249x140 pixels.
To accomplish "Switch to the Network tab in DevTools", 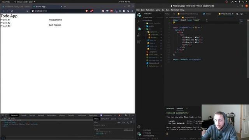I will [41, 115].
